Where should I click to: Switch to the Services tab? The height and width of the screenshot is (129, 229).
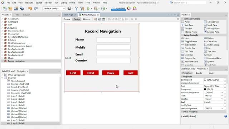(27, 15)
